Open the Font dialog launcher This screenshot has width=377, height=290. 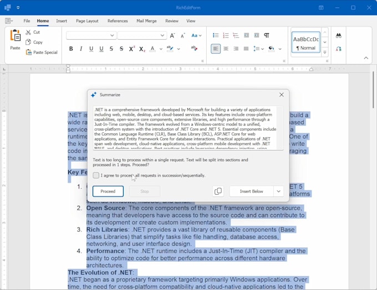tap(202, 61)
